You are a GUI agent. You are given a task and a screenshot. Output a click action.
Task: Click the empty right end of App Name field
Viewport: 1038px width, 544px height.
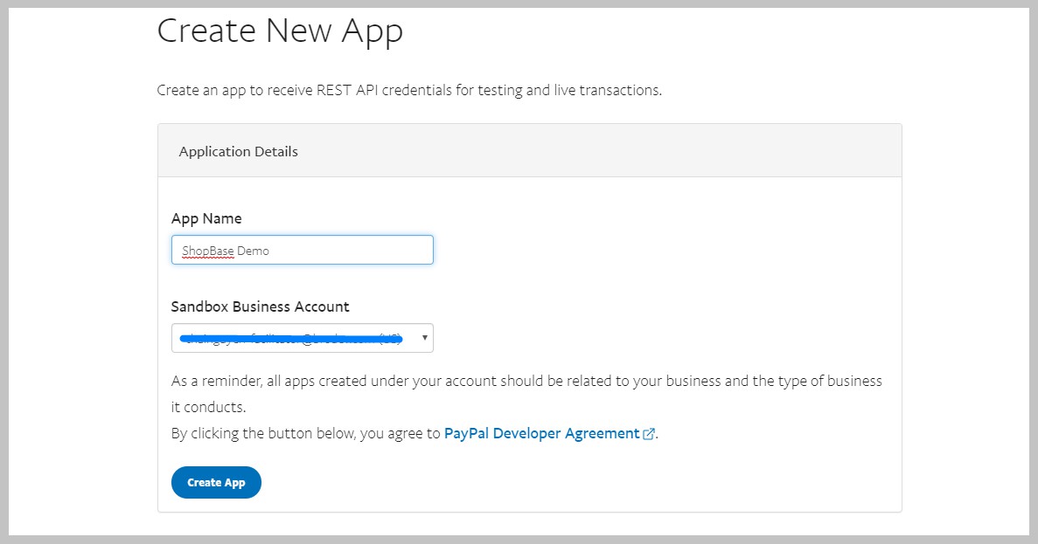pyautogui.click(x=394, y=251)
